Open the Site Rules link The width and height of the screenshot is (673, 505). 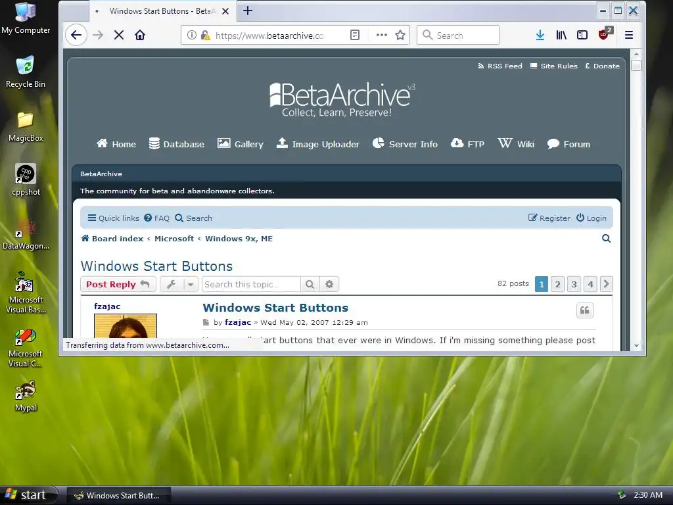[553, 66]
